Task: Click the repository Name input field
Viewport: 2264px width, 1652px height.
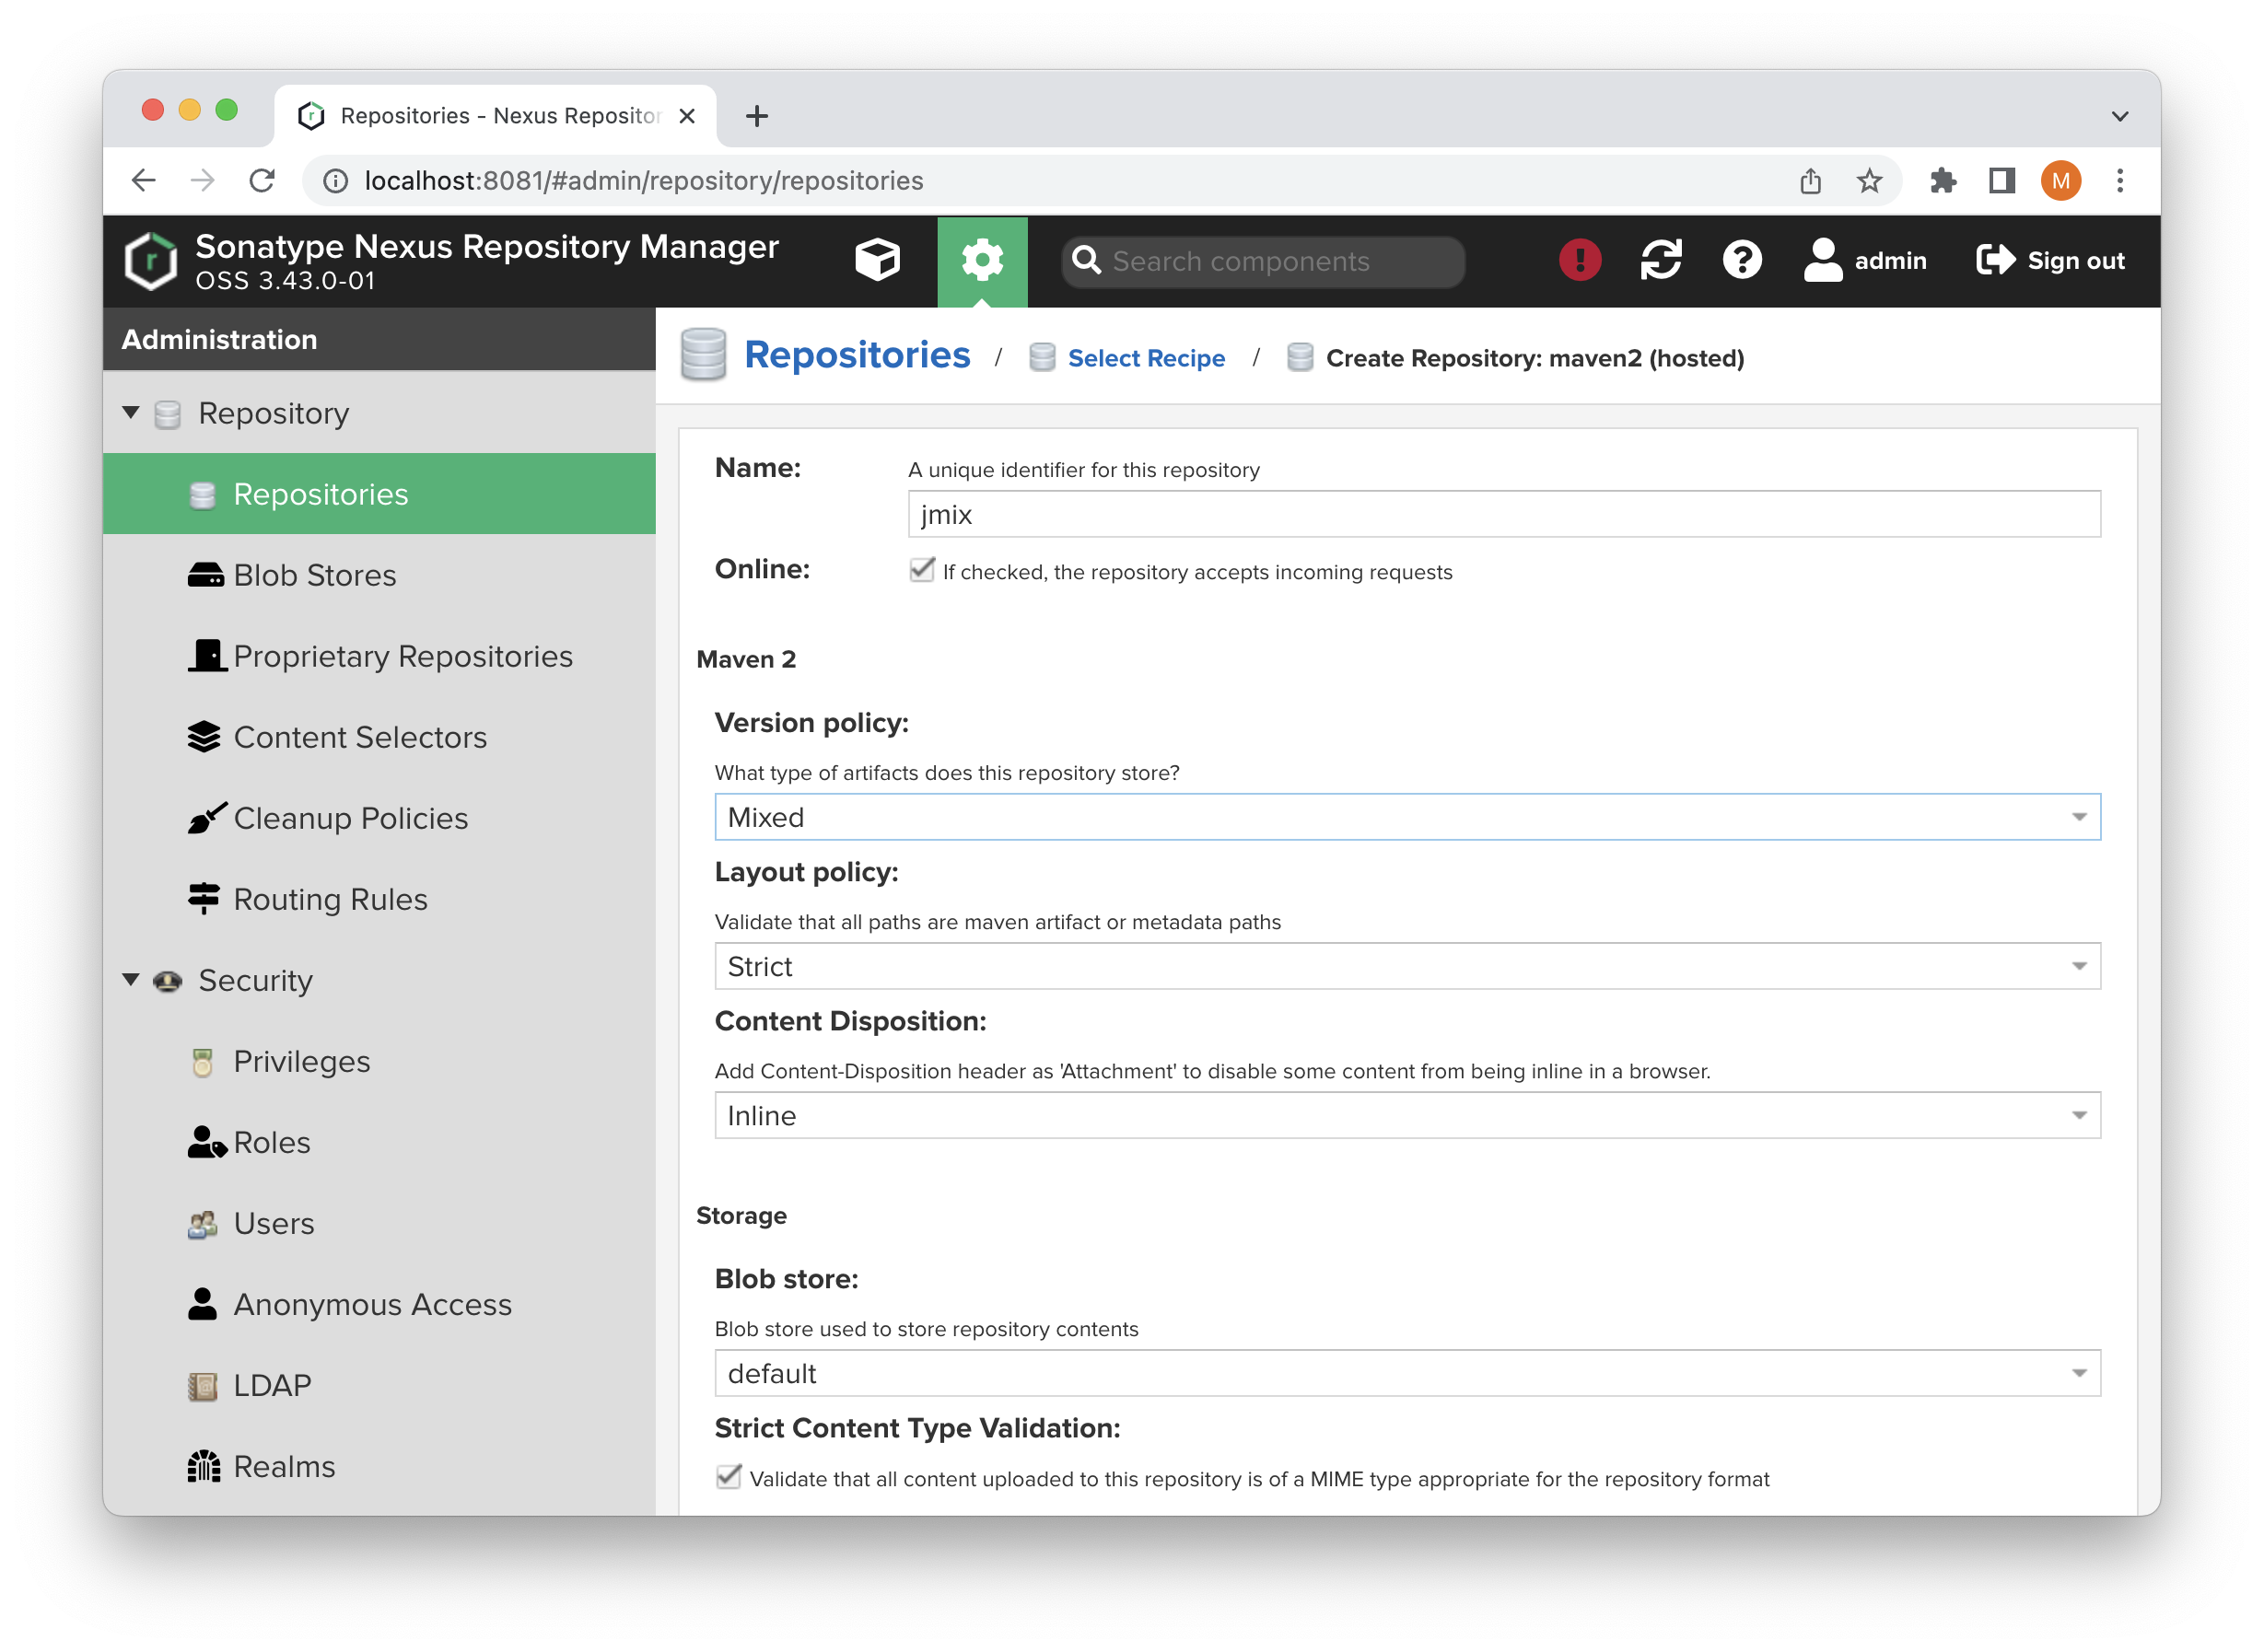Action: click(x=1503, y=514)
